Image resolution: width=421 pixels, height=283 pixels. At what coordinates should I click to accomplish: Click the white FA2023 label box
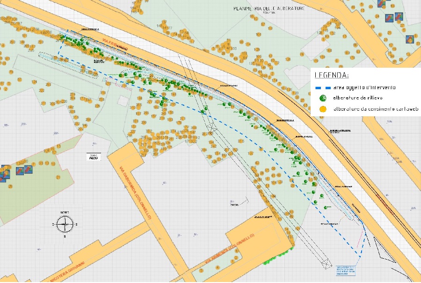(x=94, y=158)
